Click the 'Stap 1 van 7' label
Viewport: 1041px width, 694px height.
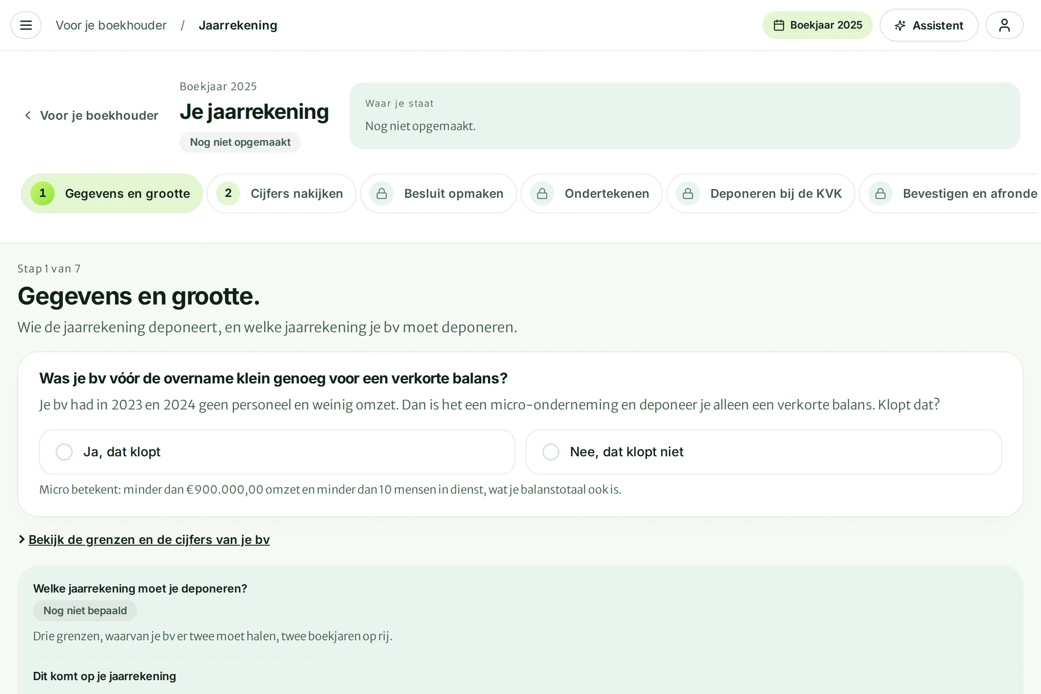[49, 268]
